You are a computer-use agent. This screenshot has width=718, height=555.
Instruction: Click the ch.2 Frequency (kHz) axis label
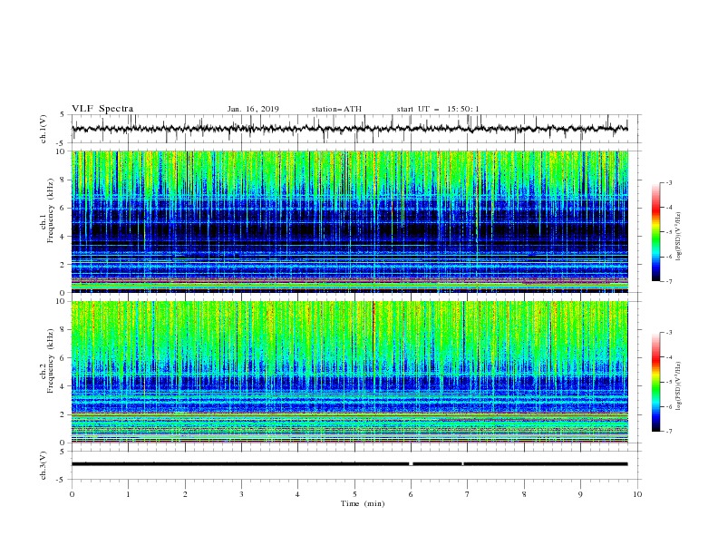click(x=47, y=361)
